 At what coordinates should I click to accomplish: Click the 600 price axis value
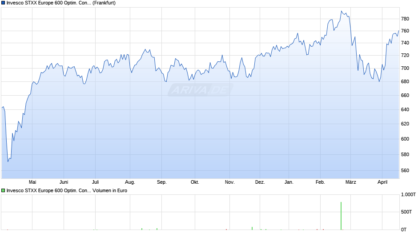click(x=405, y=139)
